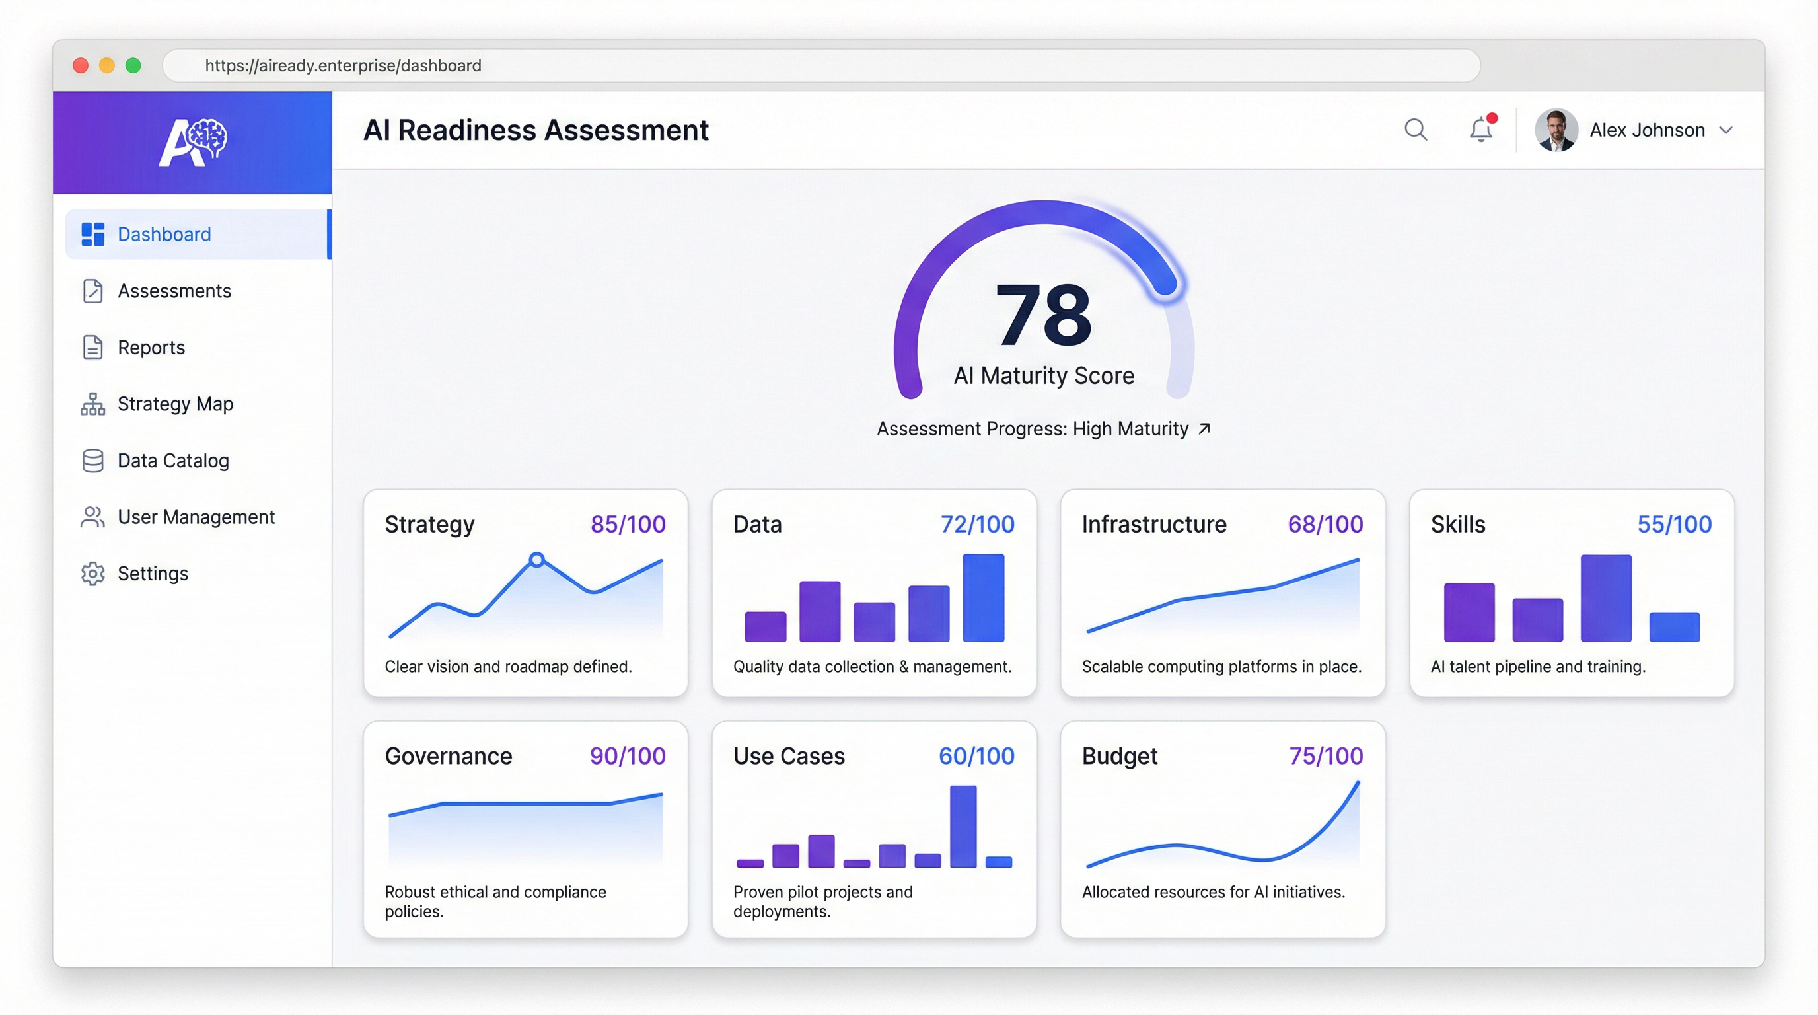The height and width of the screenshot is (1015, 1818).
Task: Open the search magnifier
Action: point(1416,130)
